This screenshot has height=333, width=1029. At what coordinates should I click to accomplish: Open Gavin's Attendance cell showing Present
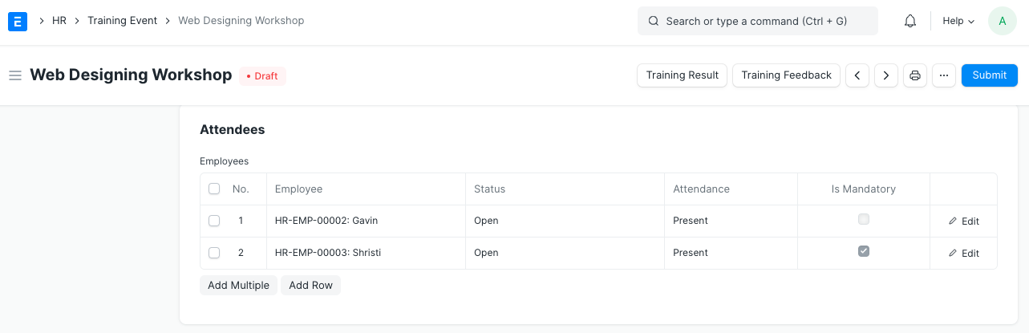click(x=730, y=221)
